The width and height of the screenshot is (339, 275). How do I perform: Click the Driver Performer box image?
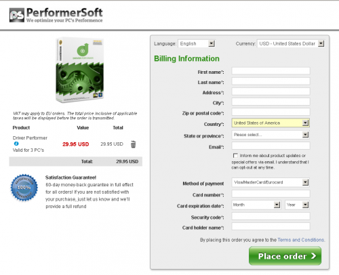coord(80,70)
